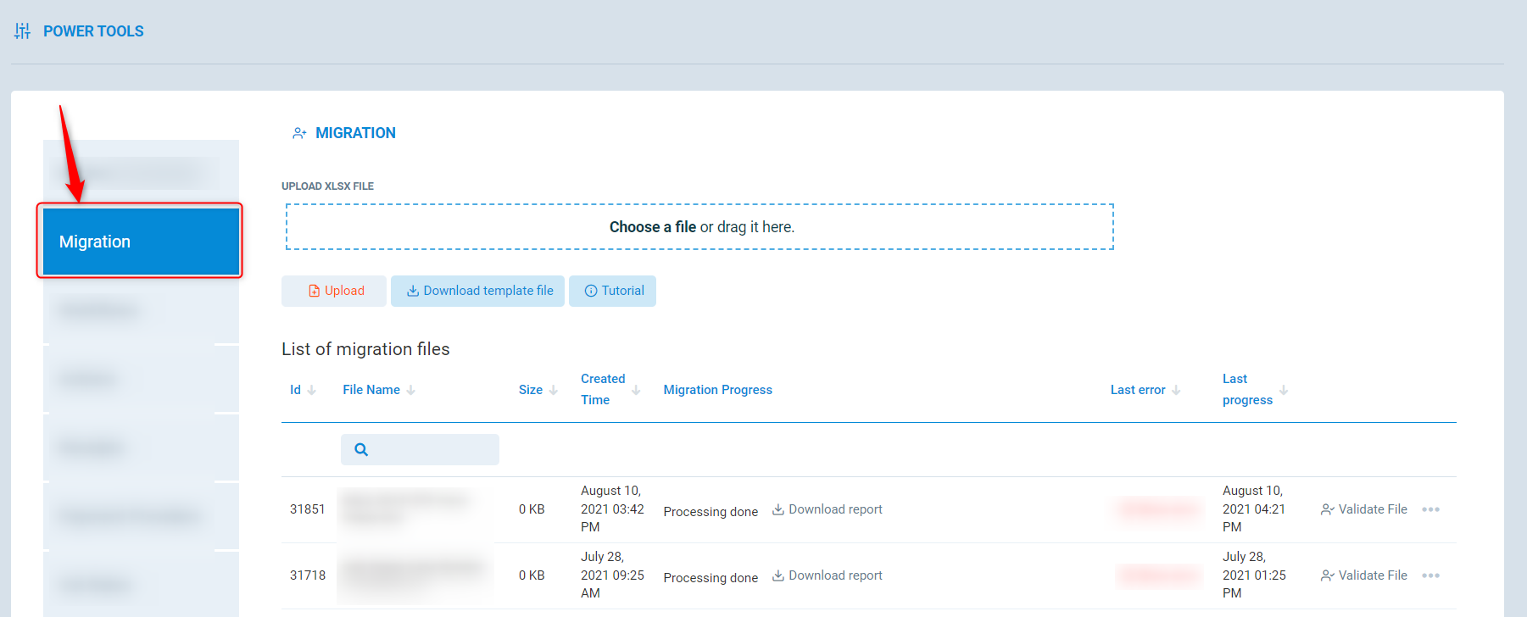Download report for file 31851
Image resolution: width=1527 pixels, height=617 pixels.
tap(827, 509)
